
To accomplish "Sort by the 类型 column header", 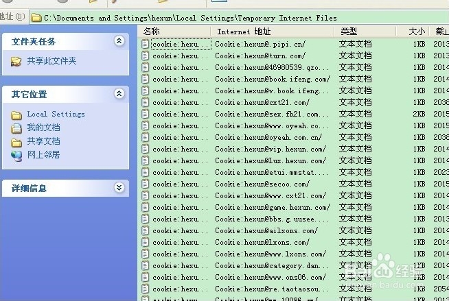I will [x=365, y=32].
